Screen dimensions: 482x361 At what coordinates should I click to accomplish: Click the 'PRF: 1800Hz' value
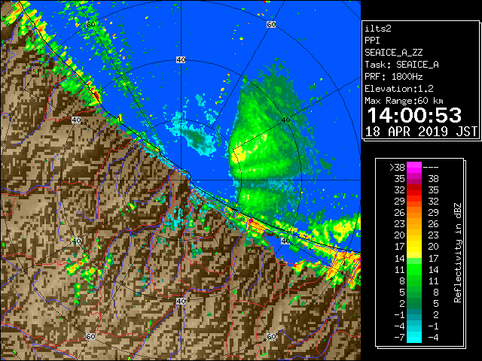[393, 77]
